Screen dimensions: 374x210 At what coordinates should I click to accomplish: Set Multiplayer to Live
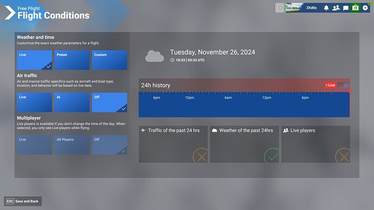pos(34,145)
